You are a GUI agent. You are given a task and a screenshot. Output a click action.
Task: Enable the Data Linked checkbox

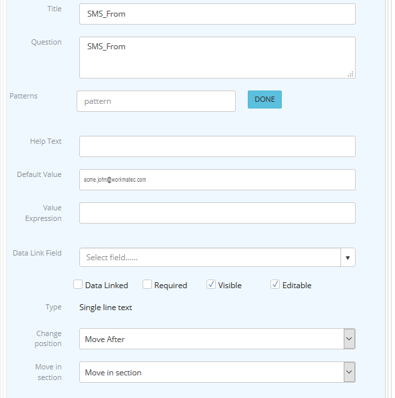point(78,284)
